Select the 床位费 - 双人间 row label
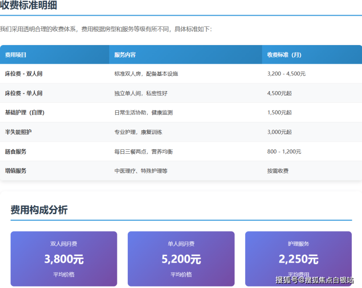Image resolution: width=362 pixels, height=288 pixels. [23, 74]
